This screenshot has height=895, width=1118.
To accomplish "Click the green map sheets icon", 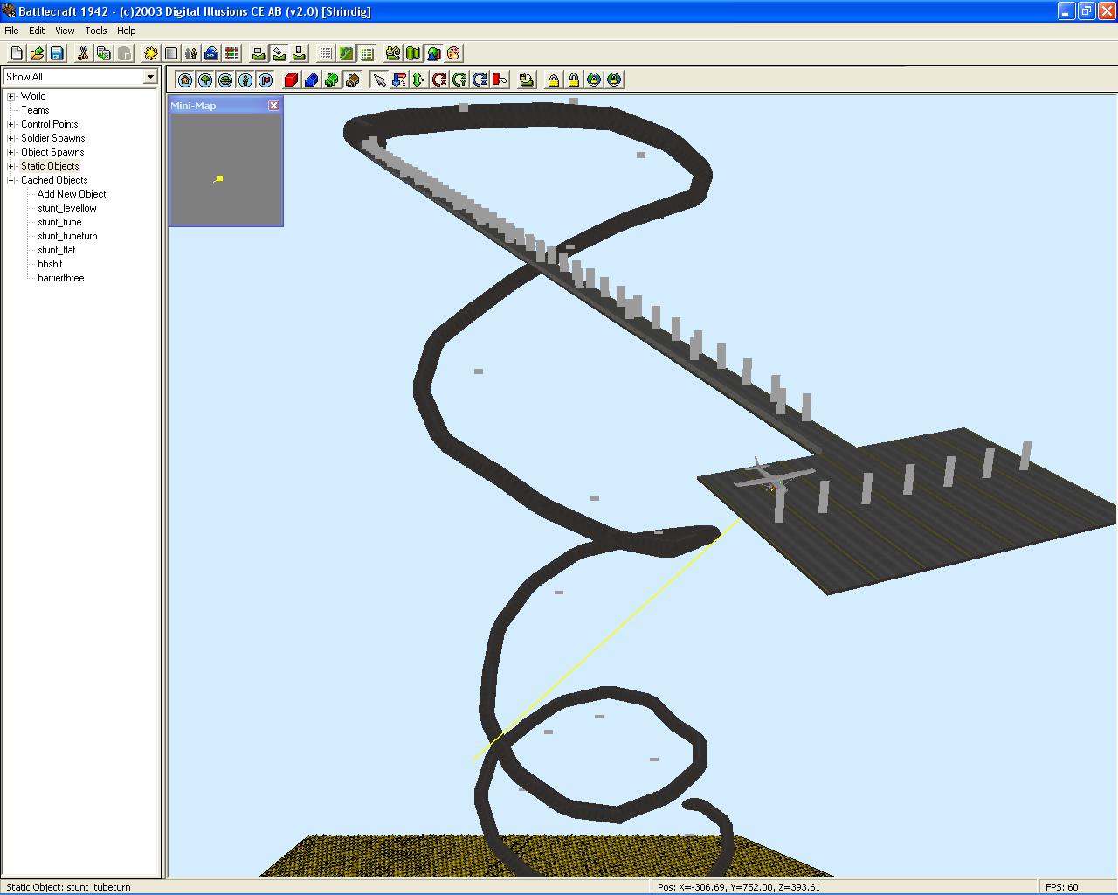I will [x=413, y=53].
